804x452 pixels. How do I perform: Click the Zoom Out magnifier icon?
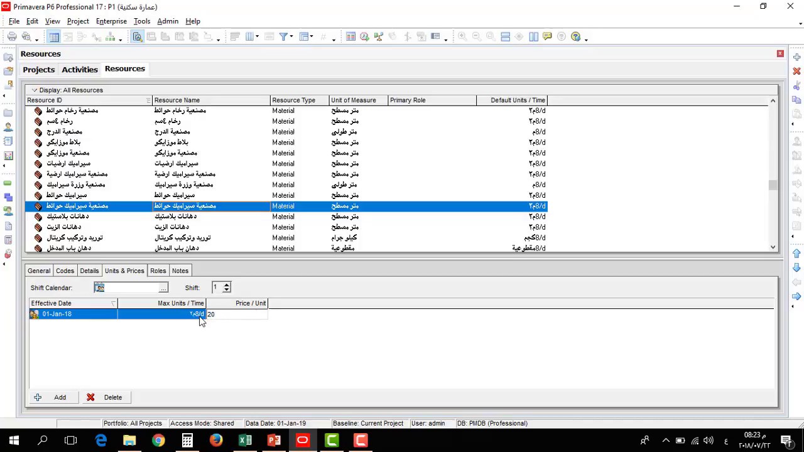point(476,37)
